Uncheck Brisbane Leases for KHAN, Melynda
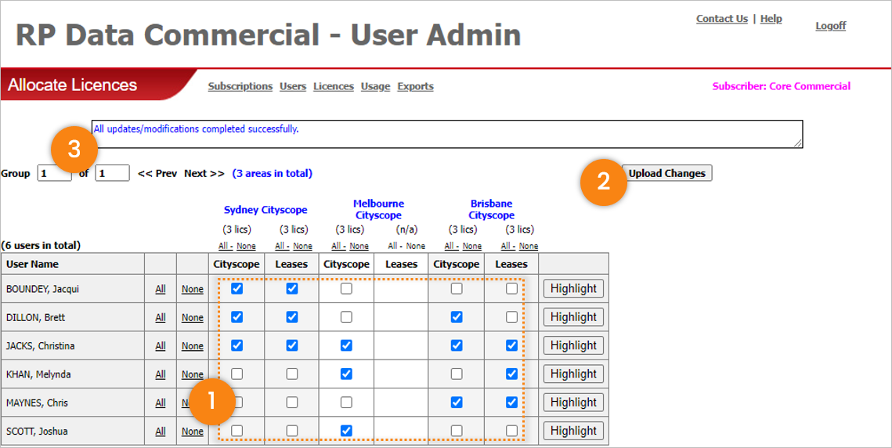This screenshot has height=448, width=892. (x=511, y=374)
